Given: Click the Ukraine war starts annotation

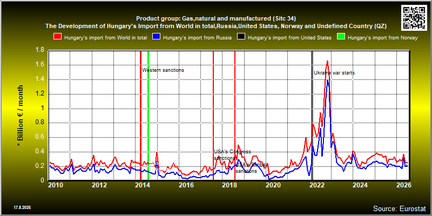Looking at the screenshot, I should [334, 73].
